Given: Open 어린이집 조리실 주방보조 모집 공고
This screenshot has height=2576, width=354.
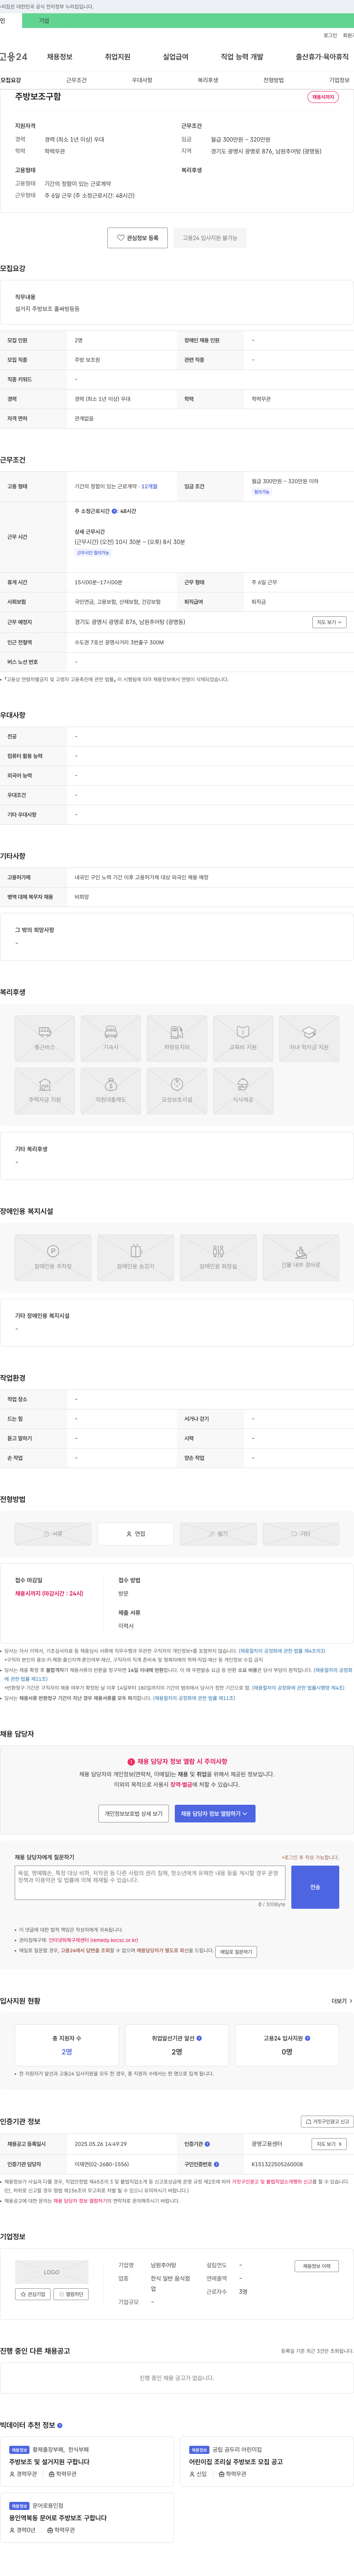Looking at the screenshot, I should (236, 2462).
